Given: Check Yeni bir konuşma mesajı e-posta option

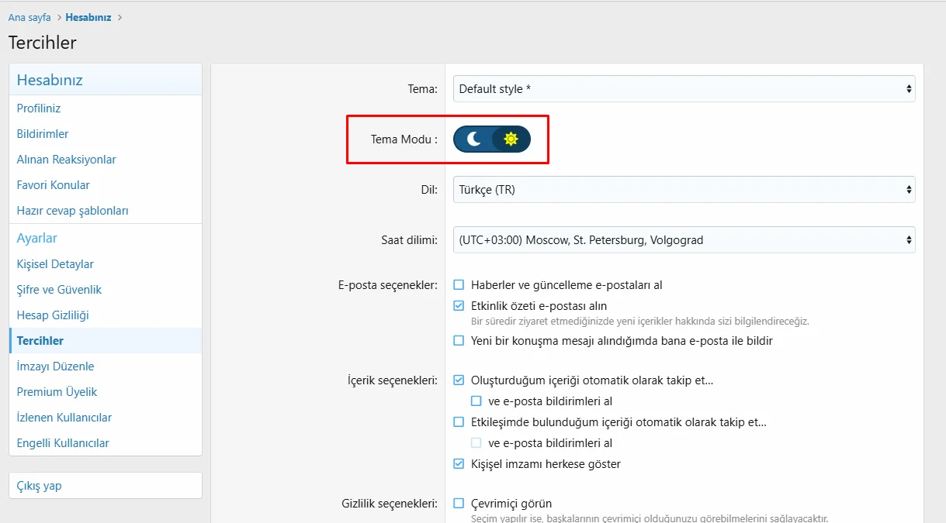Looking at the screenshot, I should (459, 341).
